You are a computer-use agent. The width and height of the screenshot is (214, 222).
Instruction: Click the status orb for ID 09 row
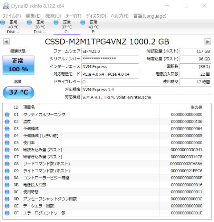coord(7,171)
